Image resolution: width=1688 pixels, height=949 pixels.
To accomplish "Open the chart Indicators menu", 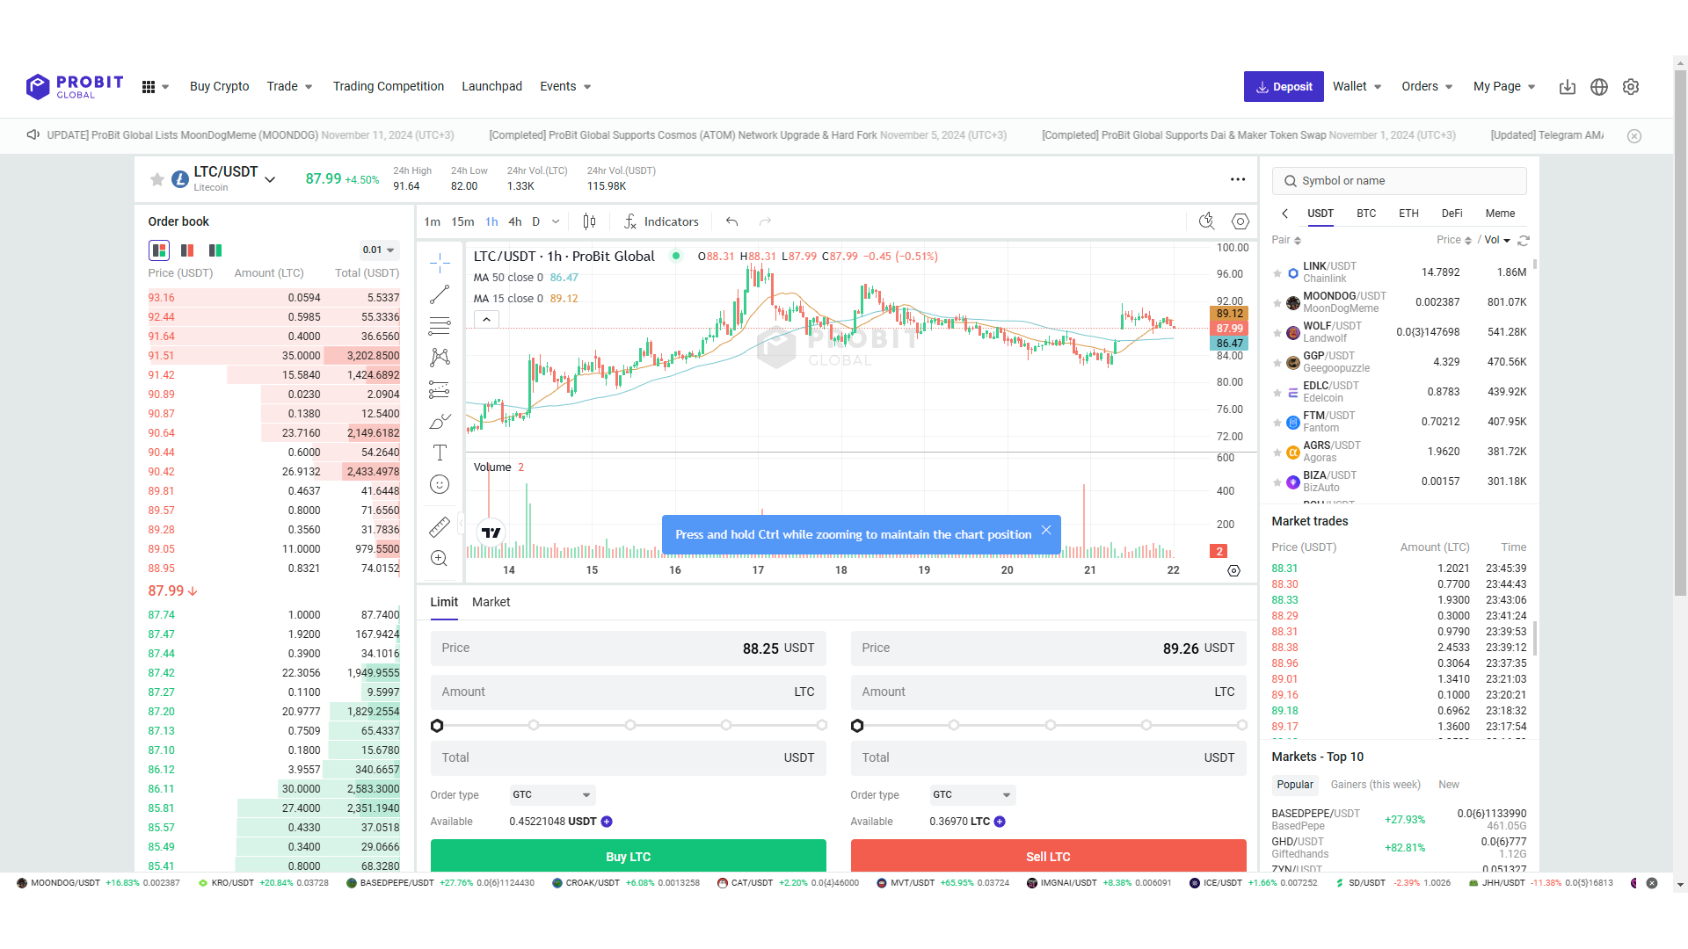I will click(x=661, y=221).
